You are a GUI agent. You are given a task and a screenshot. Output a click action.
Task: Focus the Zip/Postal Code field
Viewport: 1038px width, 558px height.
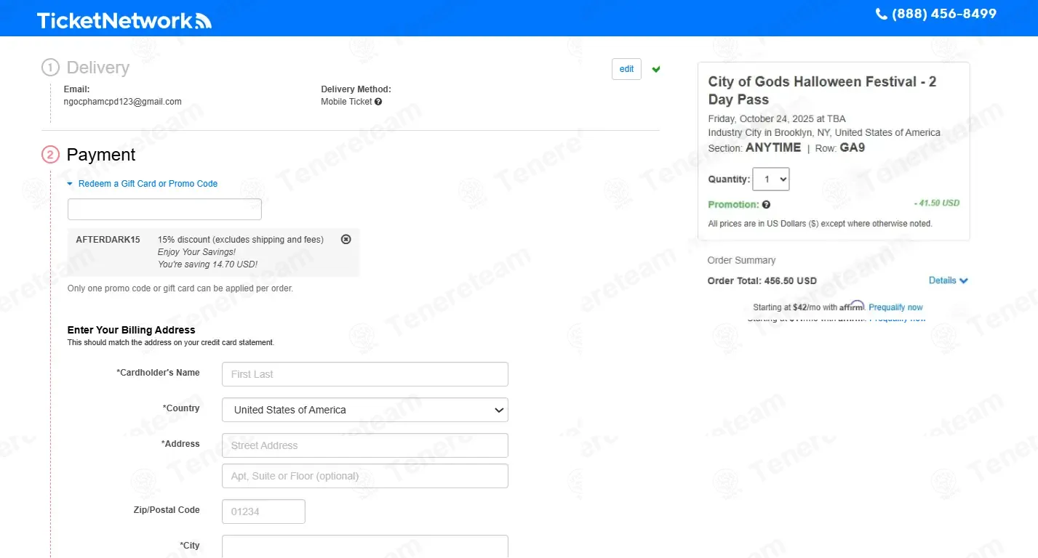coord(263,511)
